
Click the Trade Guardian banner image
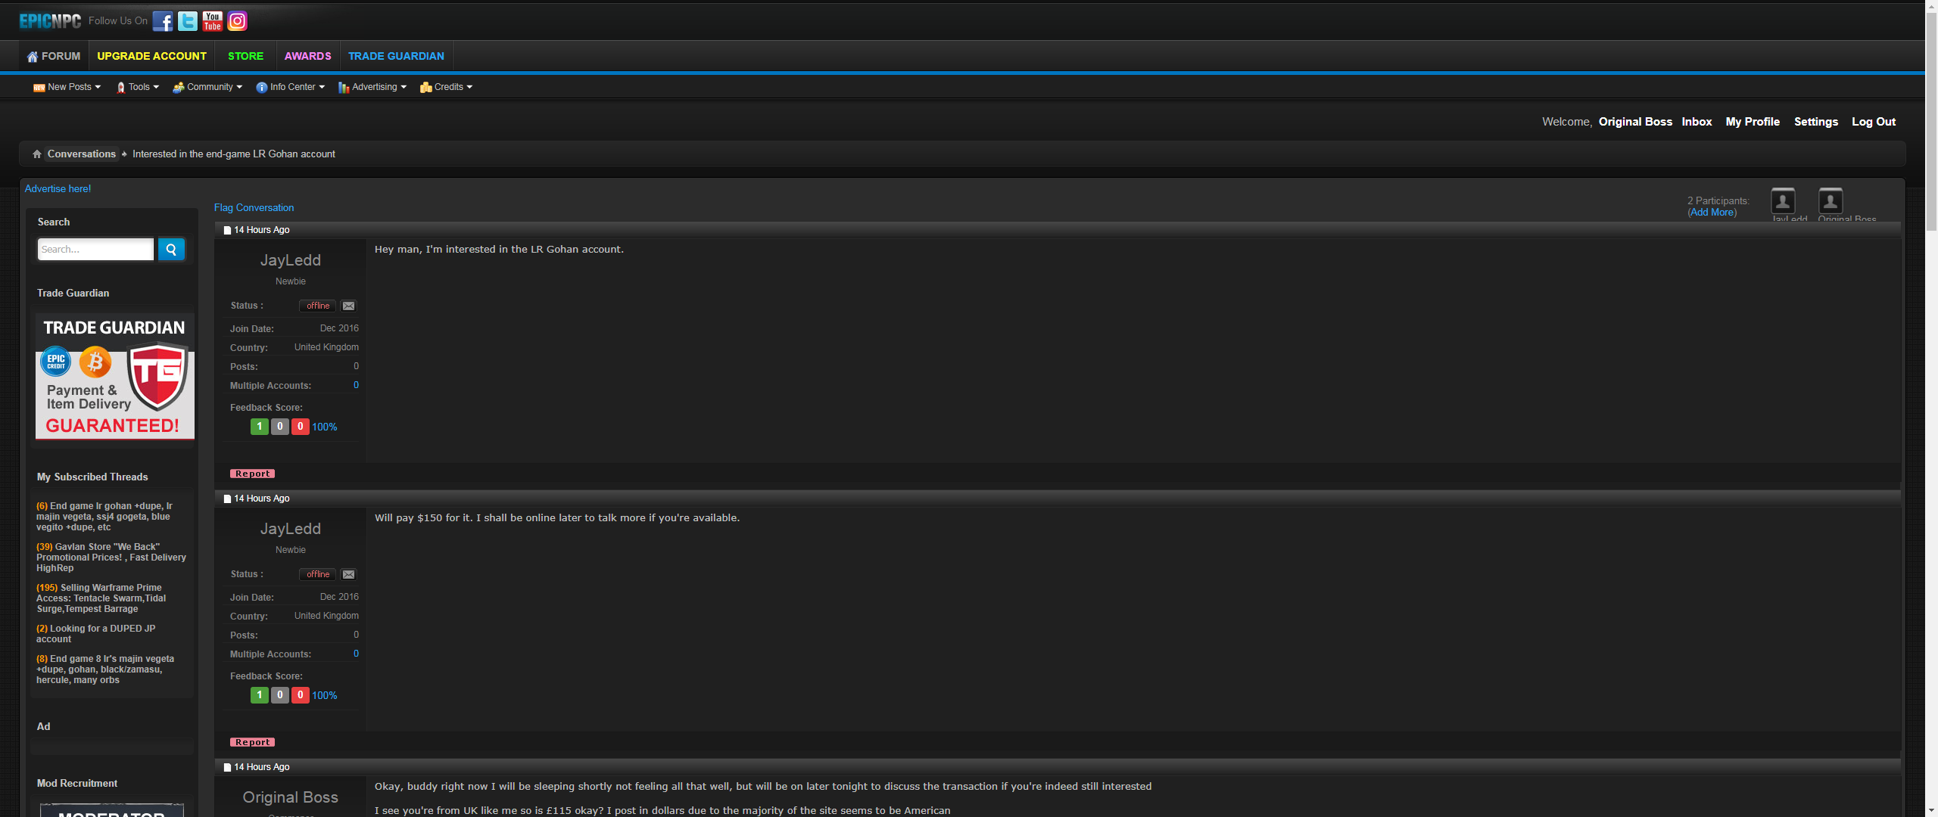point(115,377)
